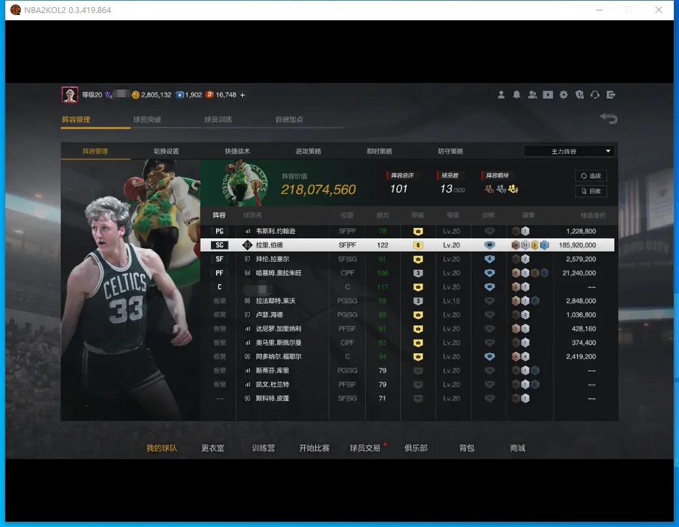Select player row 斯科特.皮蓬
Image resolution: width=679 pixels, height=527 pixels.
click(x=407, y=398)
